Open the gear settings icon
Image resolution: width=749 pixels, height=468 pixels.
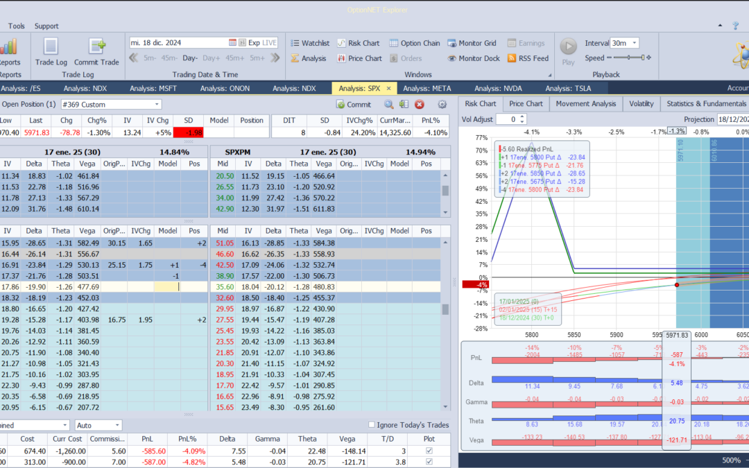(442, 104)
